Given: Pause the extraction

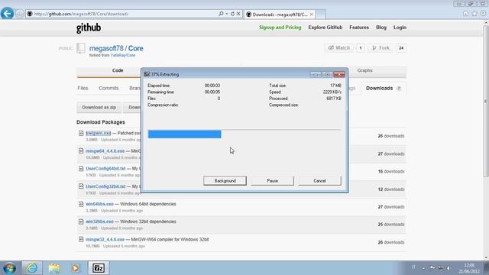Looking at the screenshot, I should pyautogui.click(x=272, y=181).
